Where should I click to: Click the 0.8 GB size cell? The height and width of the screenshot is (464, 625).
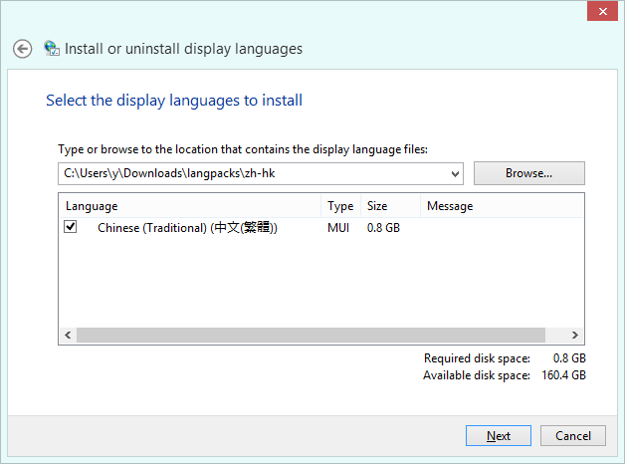(383, 228)
